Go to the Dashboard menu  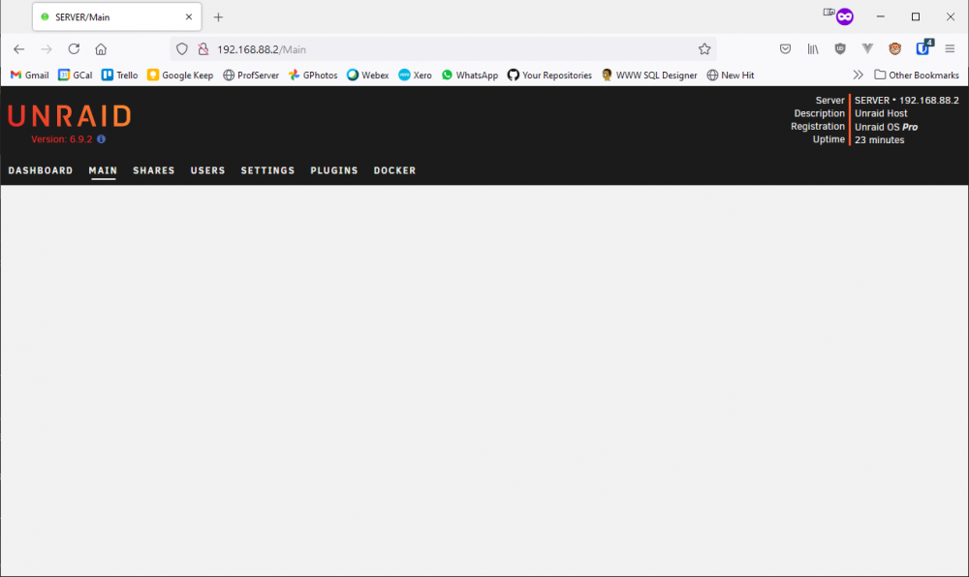tap(40, 170)
